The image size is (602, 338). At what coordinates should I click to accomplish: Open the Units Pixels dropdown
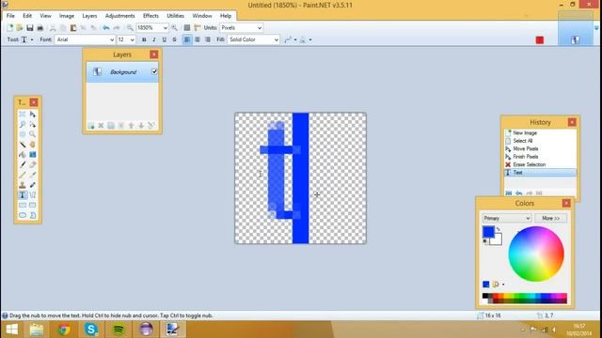pos(260,27)
